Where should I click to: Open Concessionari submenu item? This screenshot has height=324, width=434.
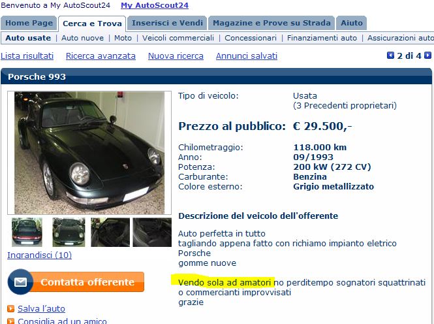[251, 38]
